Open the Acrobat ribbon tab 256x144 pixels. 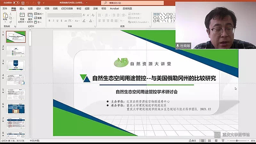tap(114, 9)
